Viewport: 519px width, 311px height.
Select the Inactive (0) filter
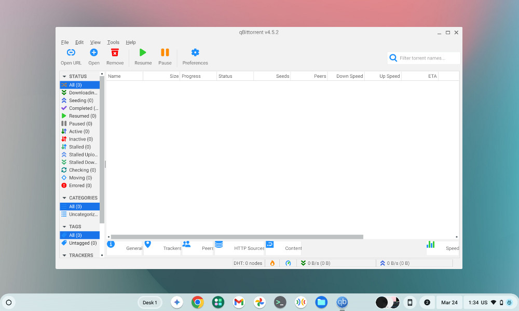80,139
